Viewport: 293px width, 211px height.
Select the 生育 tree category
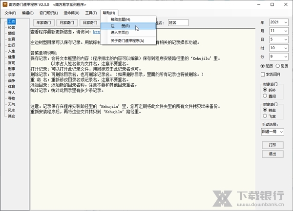(x=11, y=39)
